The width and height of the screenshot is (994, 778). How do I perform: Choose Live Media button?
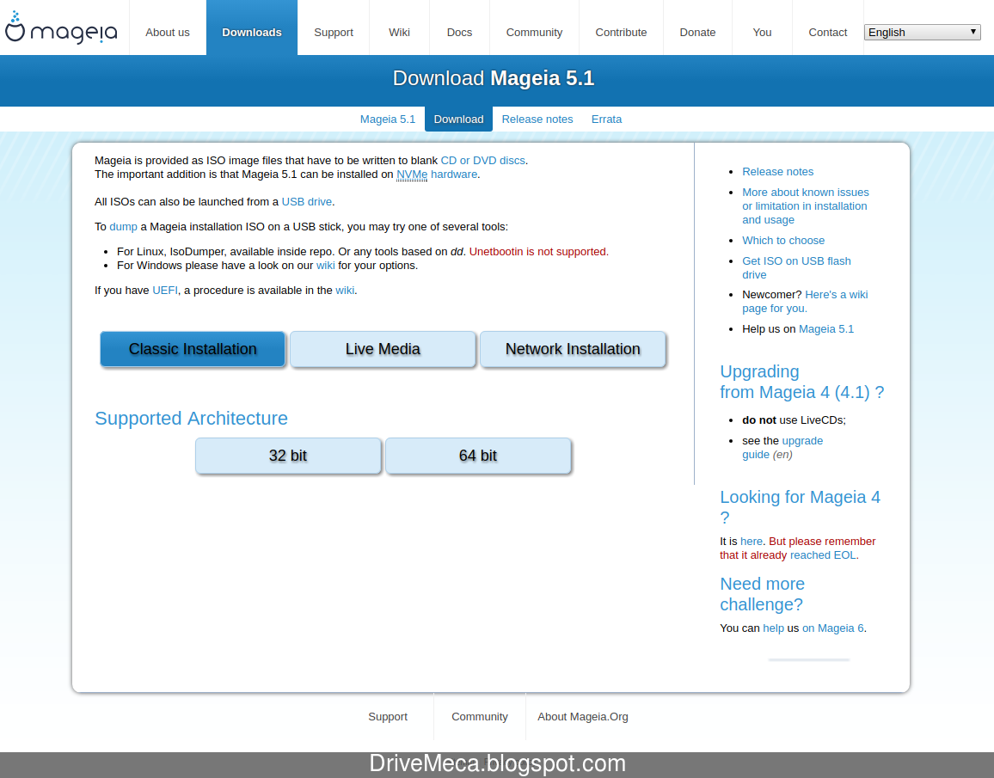coord(383,349)
